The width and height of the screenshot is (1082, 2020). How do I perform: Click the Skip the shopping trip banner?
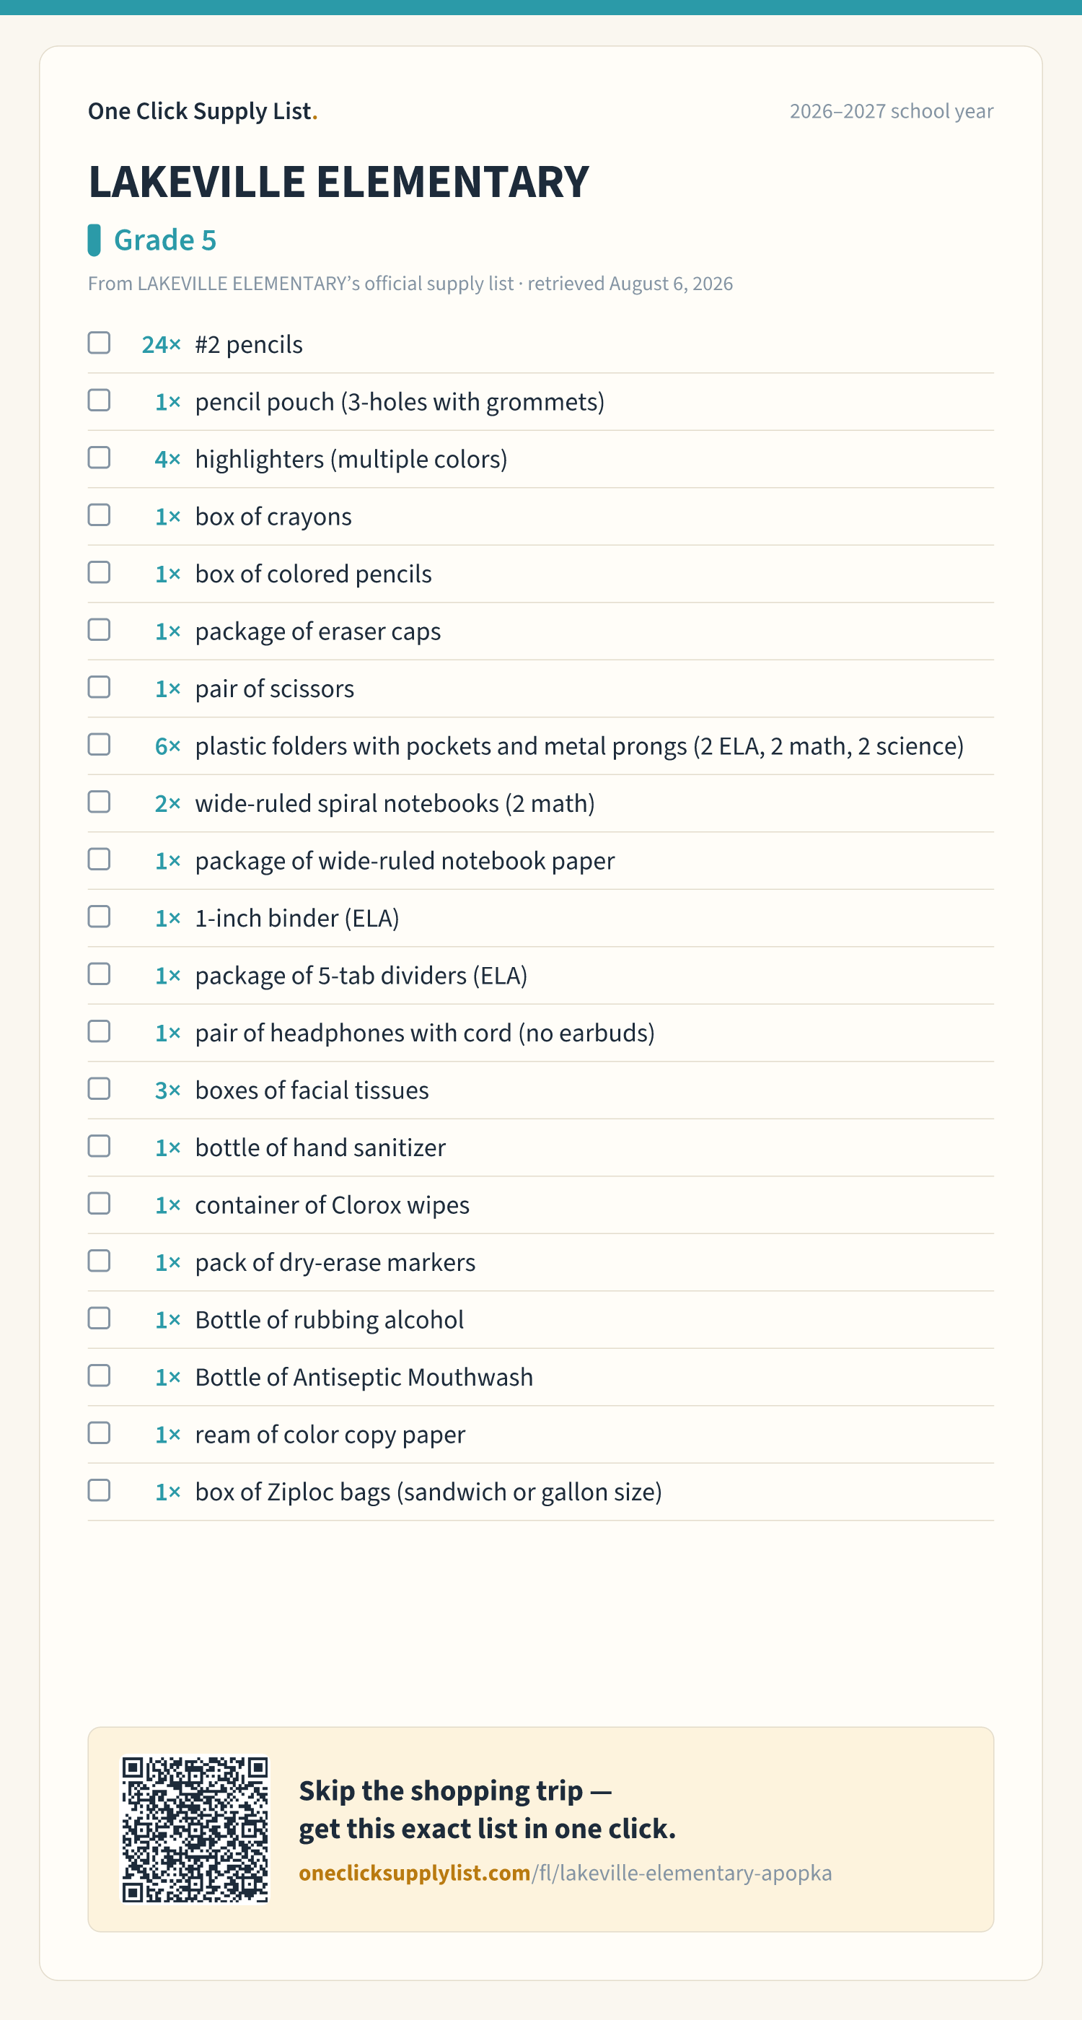click(541, 1829)
